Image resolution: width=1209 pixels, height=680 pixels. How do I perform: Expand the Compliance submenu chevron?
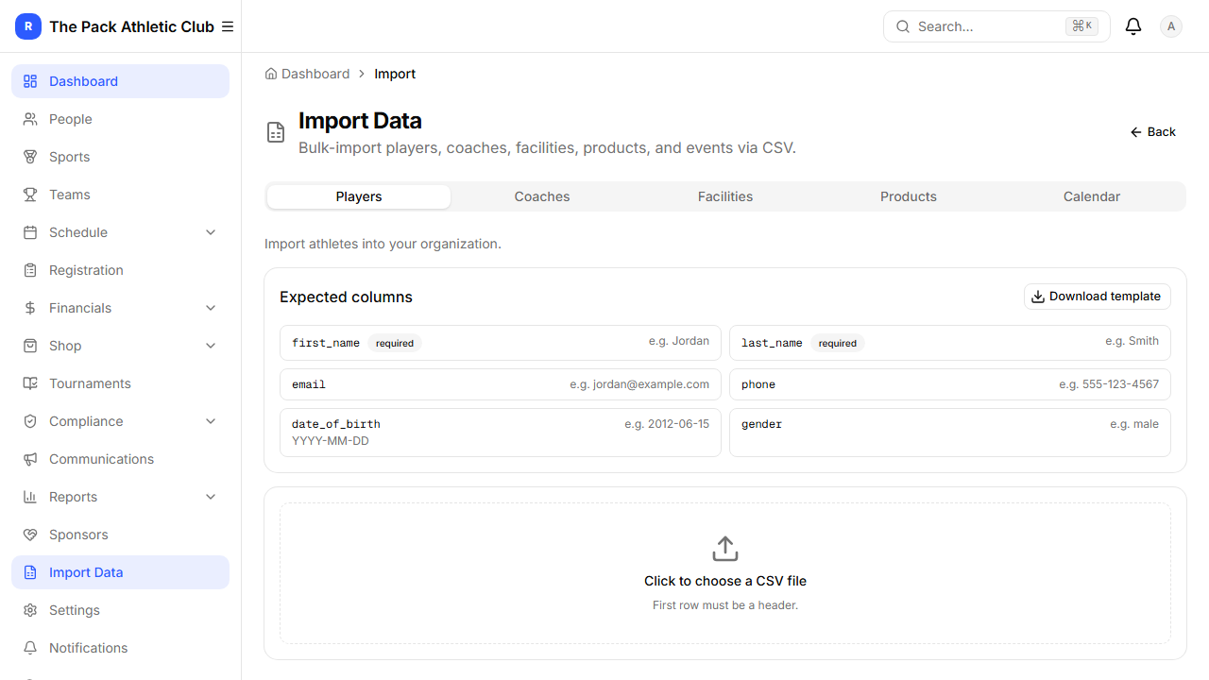pyautogui.click(x=211, y=421)
